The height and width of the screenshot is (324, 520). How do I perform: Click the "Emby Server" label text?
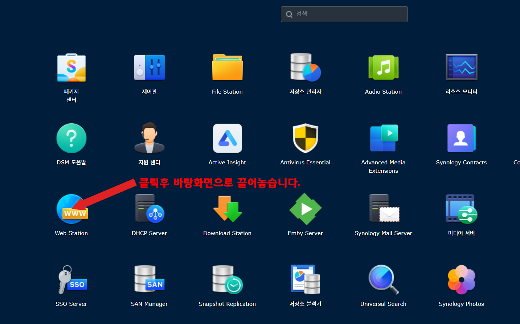[x=306, y=233]
